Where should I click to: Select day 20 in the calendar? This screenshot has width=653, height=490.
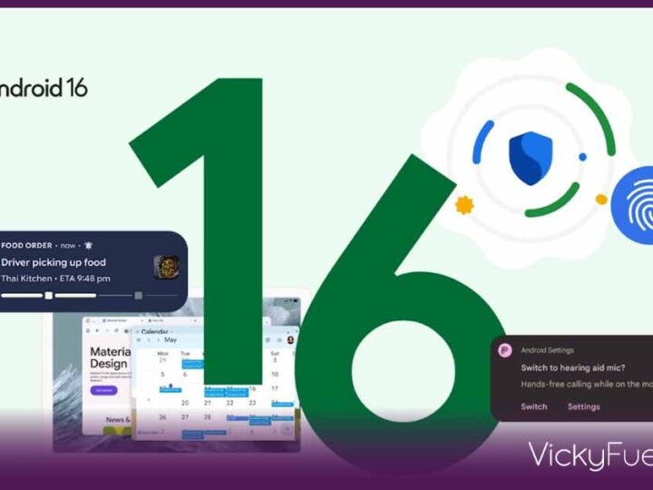coord(185,403)
